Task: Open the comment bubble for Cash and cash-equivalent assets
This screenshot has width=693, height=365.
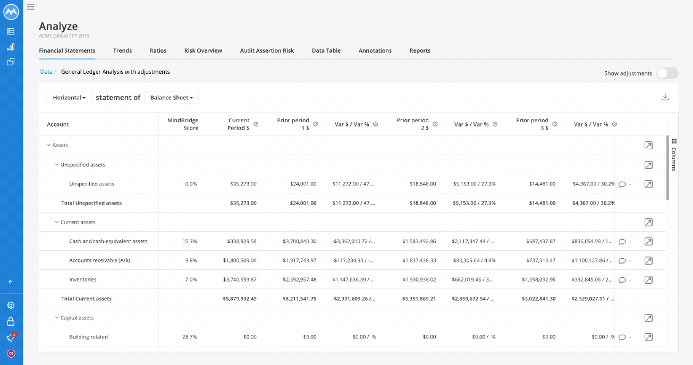Action: pyautogui.click(x=622, y=242)
